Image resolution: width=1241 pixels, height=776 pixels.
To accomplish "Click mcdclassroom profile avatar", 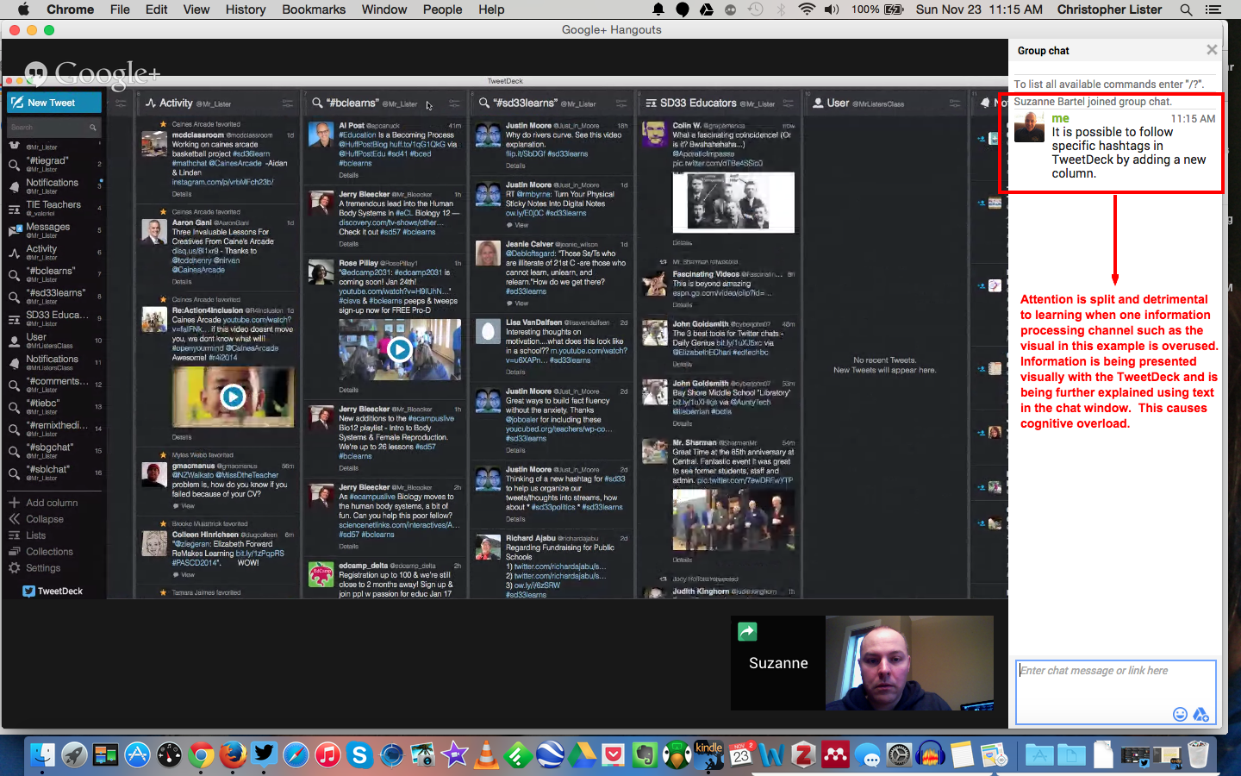I will (154, 144).
